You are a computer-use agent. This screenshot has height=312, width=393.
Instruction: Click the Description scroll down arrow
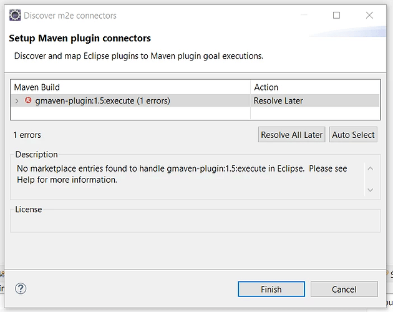[x=371, y=190]
